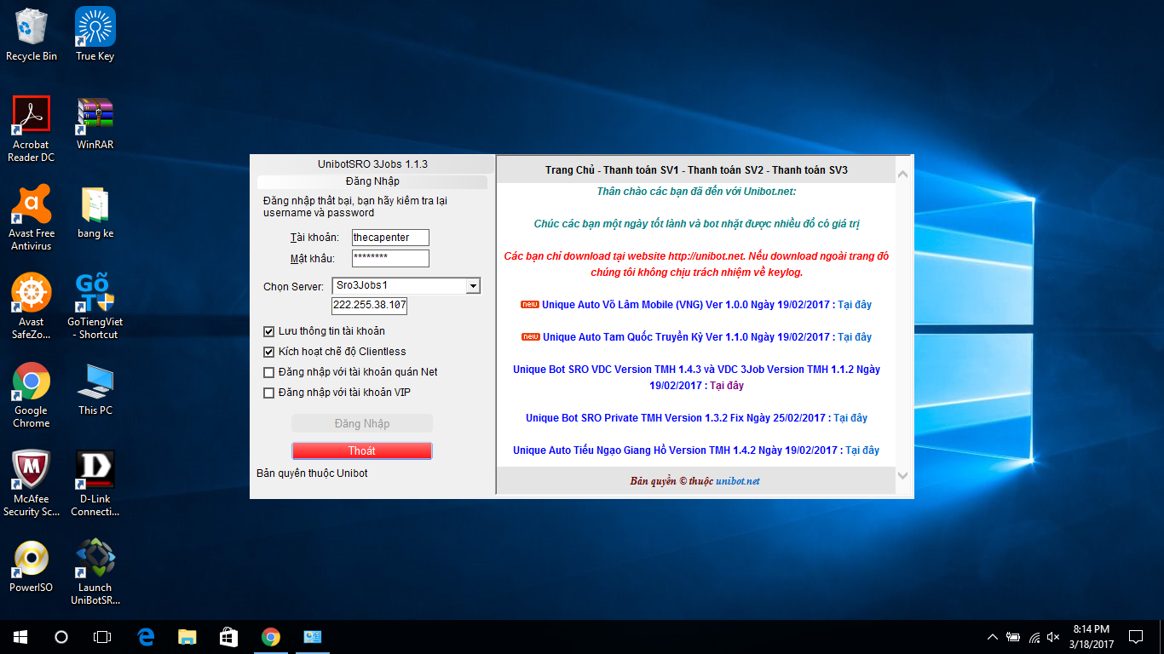
Task: Open the bang ke folder icon
Action: coord(95,205)
